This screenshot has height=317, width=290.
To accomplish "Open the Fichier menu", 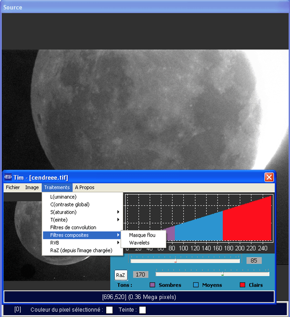I will [x=13, y=187].
